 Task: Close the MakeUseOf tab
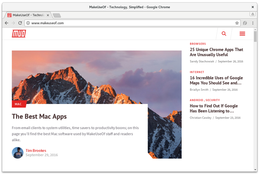click(x=48, y=15)
